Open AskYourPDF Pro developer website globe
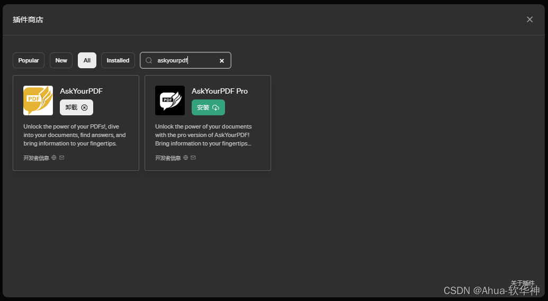Image resolution: width=548 pixels, height=301 pixels. (186, 158)
